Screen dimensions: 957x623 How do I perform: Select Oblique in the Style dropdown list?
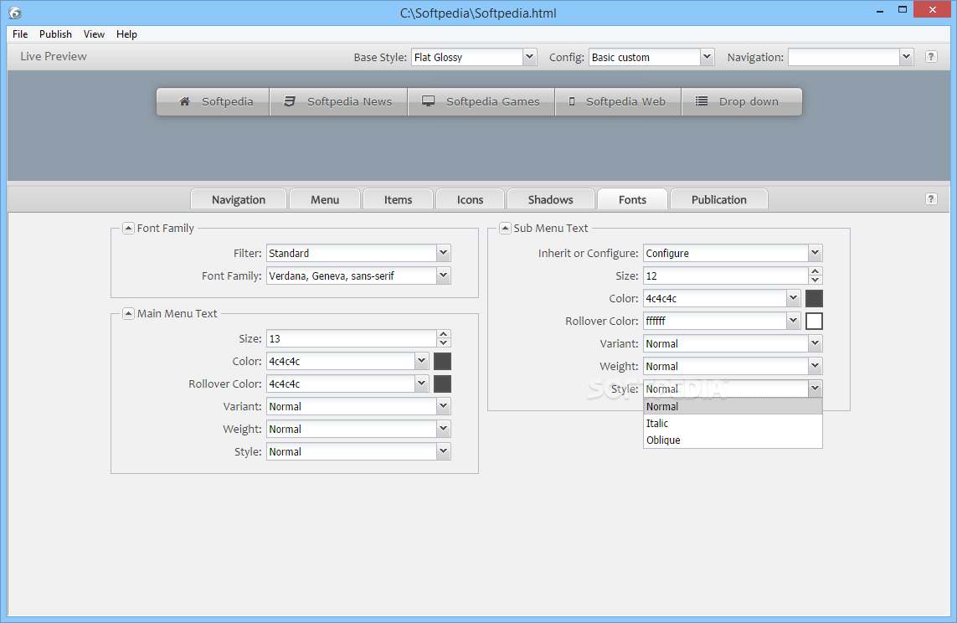(x=733, y=440)
